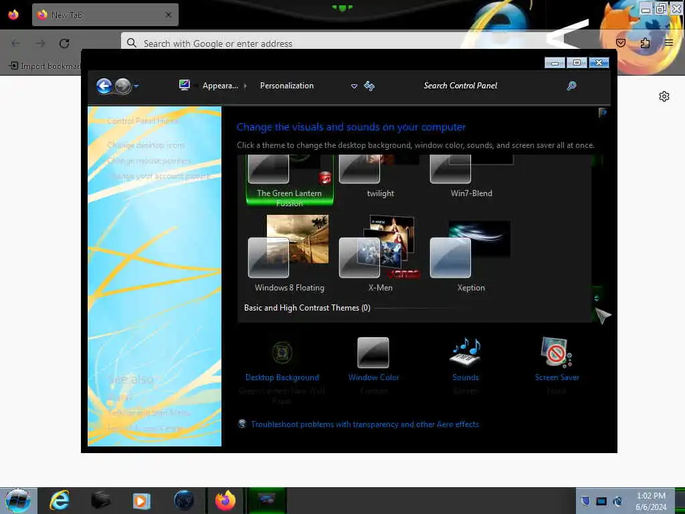Click the Firefox back navigation arrow
Image resolution: width=685 pixels, height=514 pixels.
coord(16,44)
